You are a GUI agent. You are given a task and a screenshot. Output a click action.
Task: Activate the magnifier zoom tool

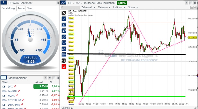coord(64,31)
